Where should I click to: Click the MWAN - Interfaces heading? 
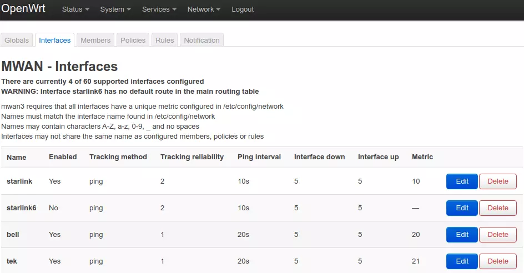(x=59, y=67)
